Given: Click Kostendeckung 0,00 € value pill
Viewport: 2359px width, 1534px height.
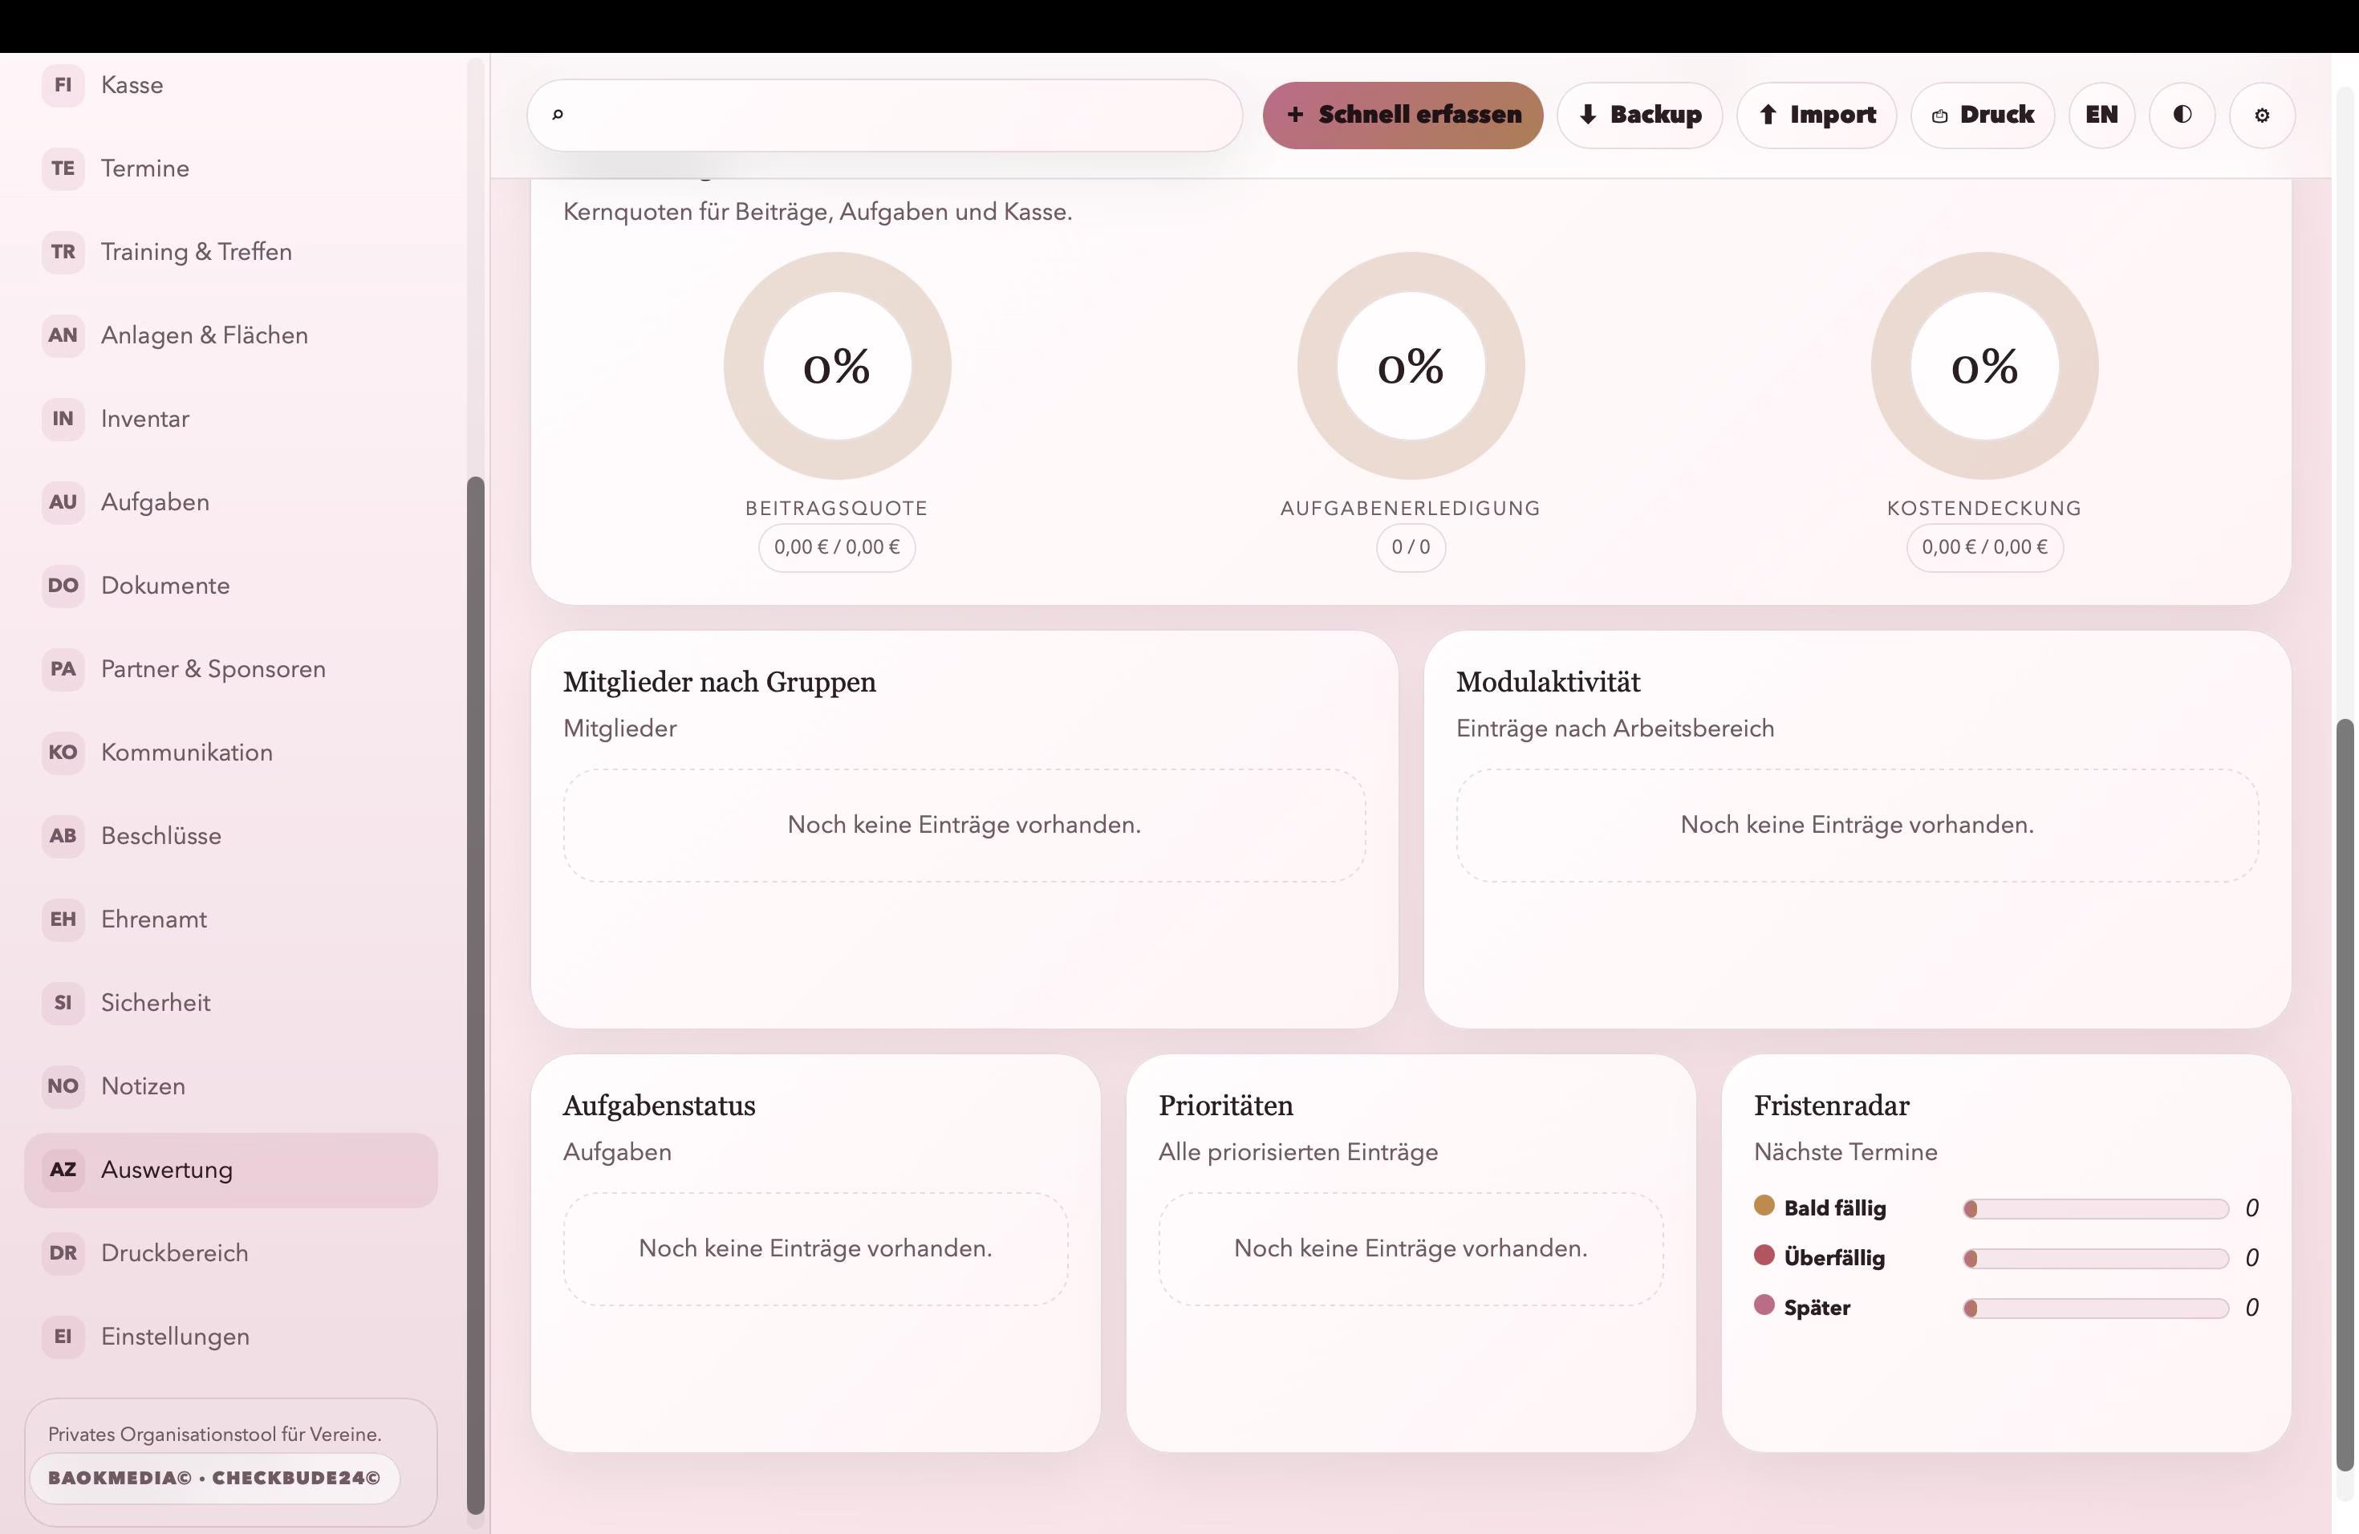Looking at the screenshot, I should coord(1984,547).
